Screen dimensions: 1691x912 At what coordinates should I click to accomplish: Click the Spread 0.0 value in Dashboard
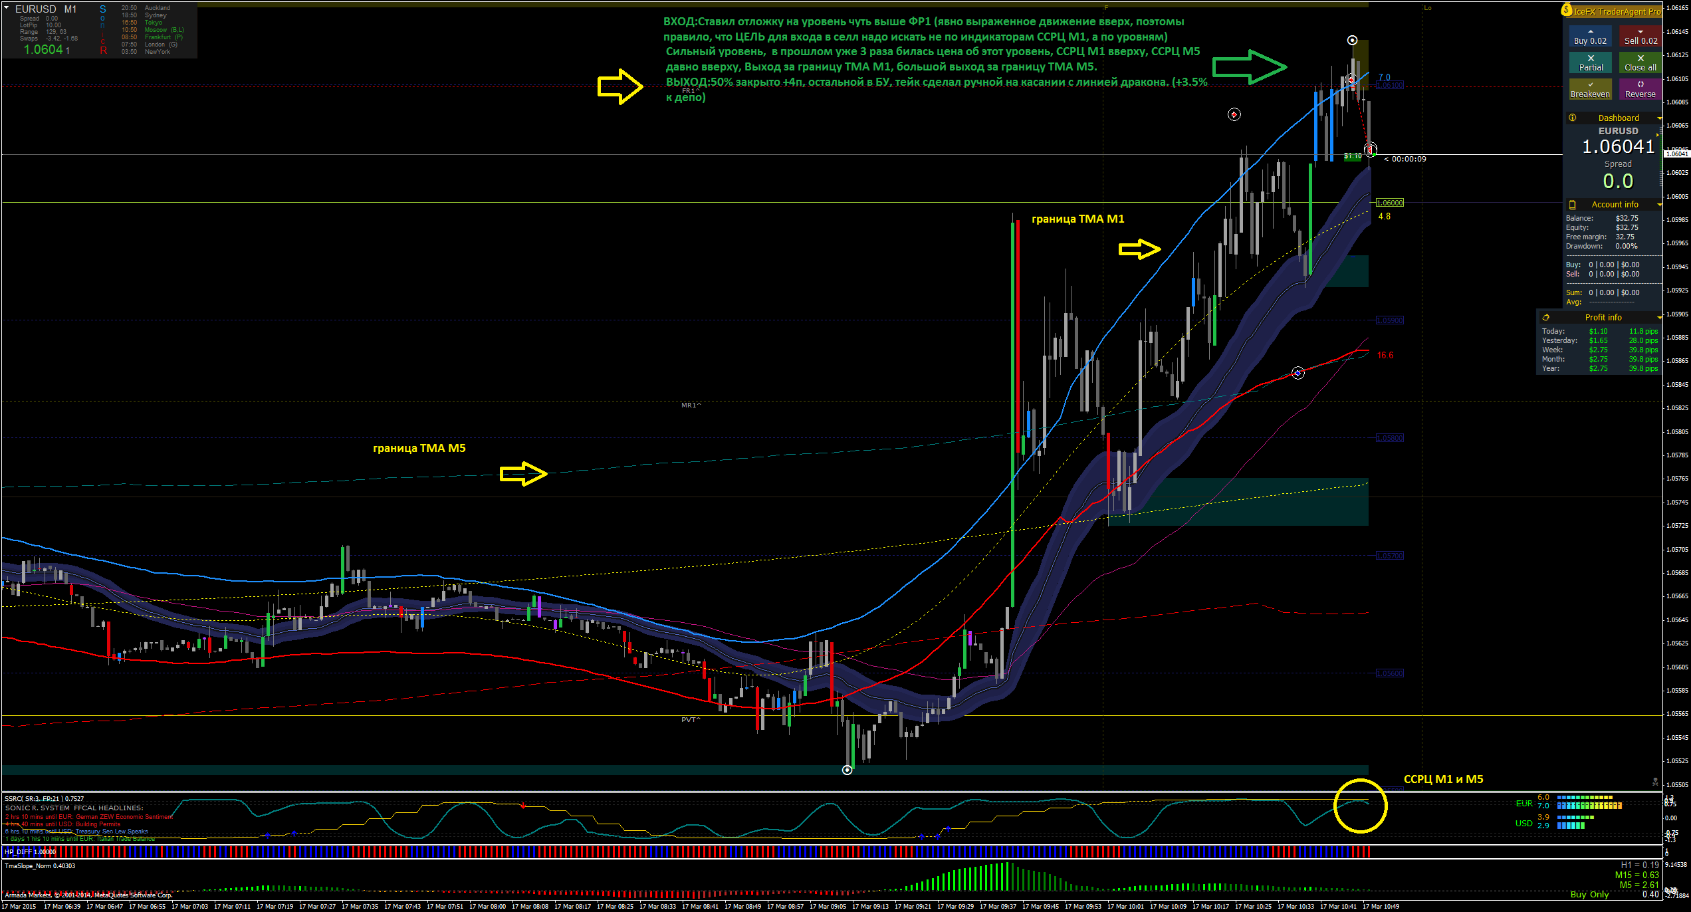(1618, 181)
